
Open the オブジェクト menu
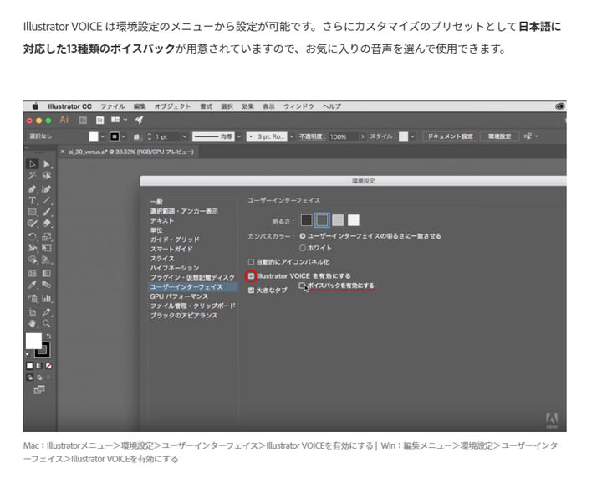pyautogui.click(x=173, y=106)
